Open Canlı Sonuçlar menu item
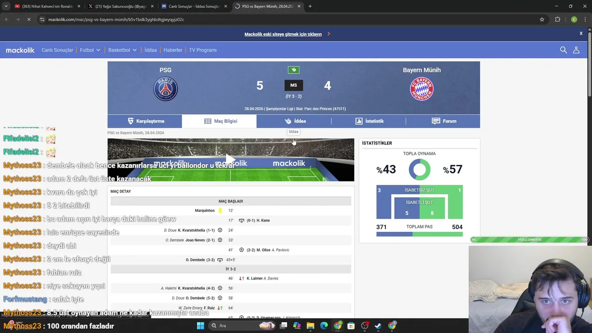 click(57, 50)
